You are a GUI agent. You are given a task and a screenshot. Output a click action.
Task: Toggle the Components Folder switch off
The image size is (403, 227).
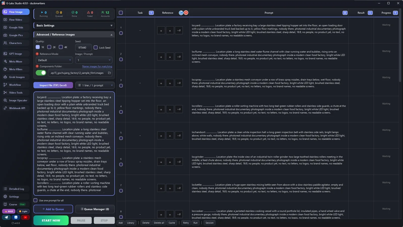[x=41, y=73]
